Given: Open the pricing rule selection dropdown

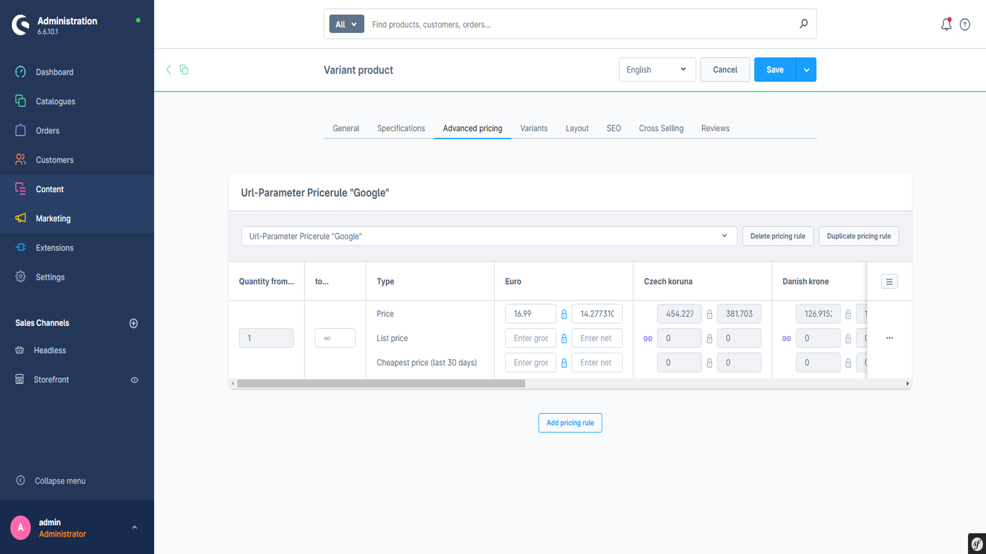Looking at the screenshot, I should click(489, 236).
